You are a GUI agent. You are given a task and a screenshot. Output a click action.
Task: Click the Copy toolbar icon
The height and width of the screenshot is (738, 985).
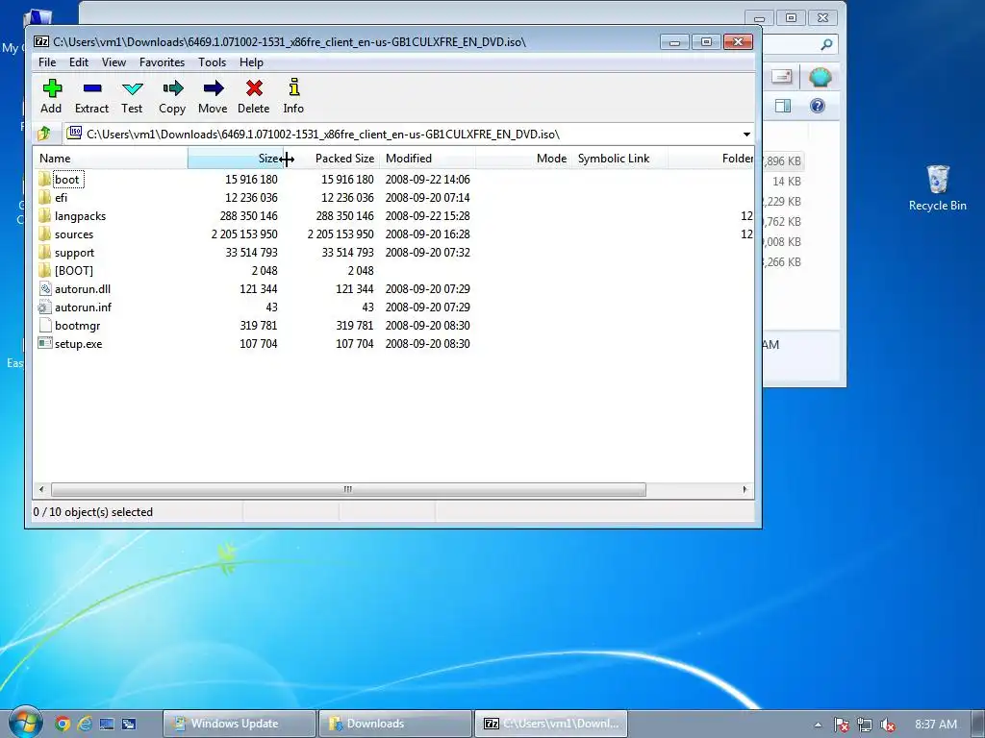172,88
